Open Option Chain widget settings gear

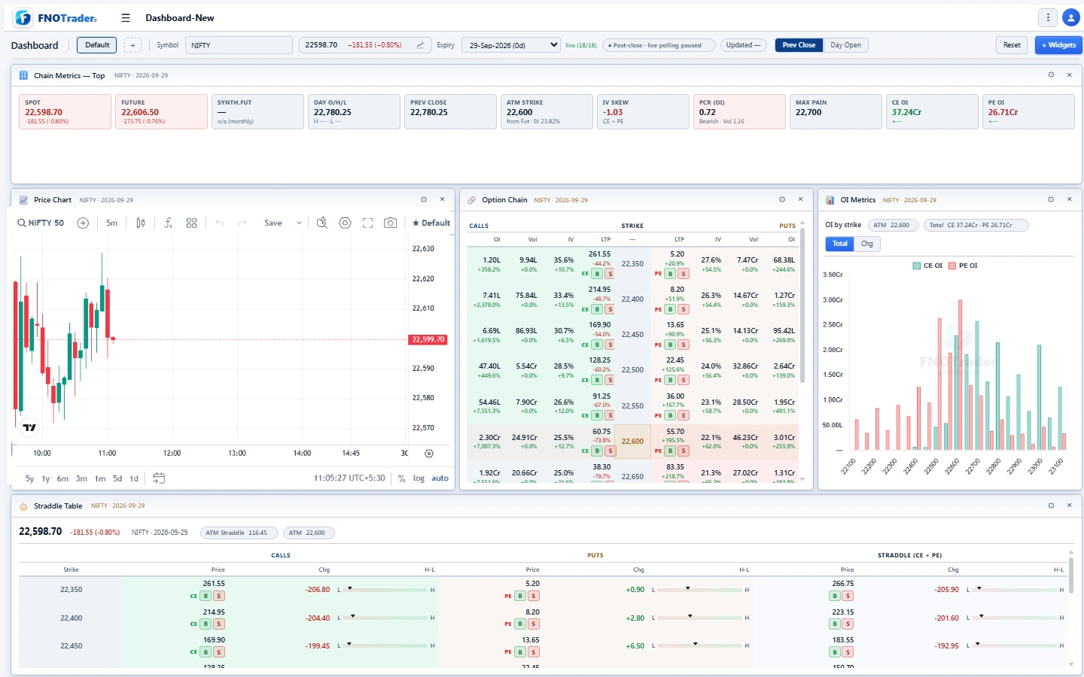[782, 200]
